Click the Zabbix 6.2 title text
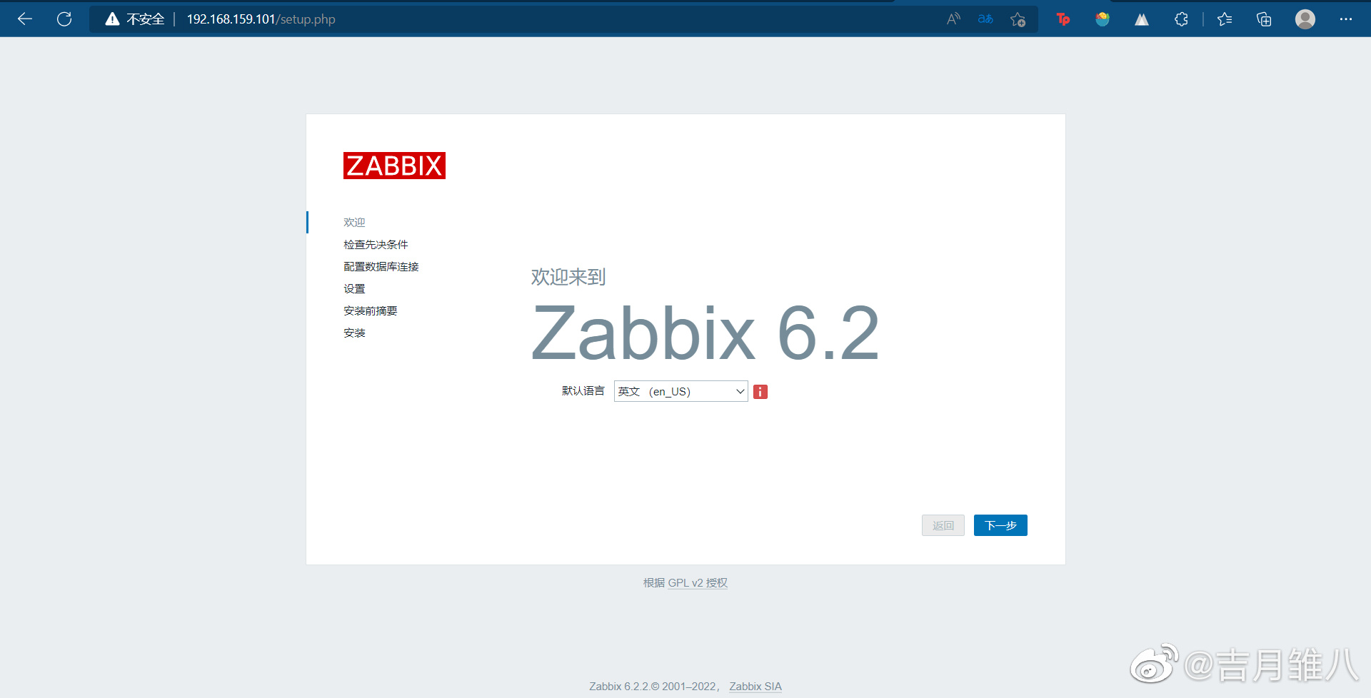Viewport: 1371px width, 698px height. (x=705, y=333)
